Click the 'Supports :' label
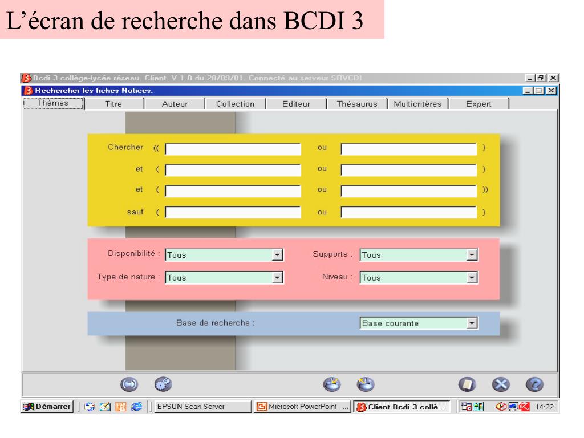 332,254
